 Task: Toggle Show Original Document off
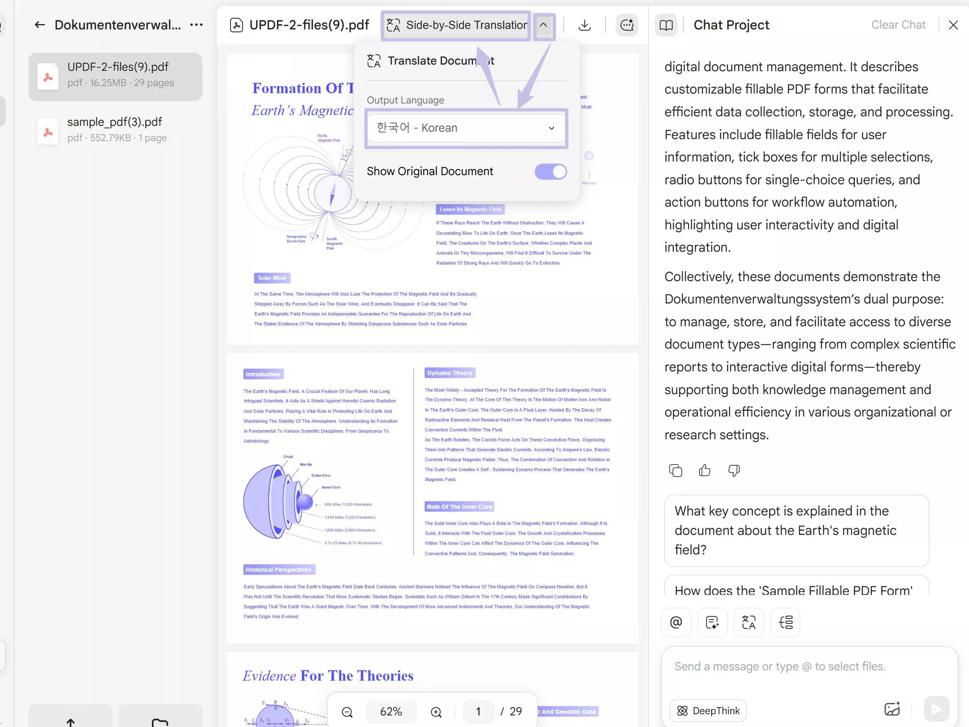pyautogui.click(x=551, y=171)
